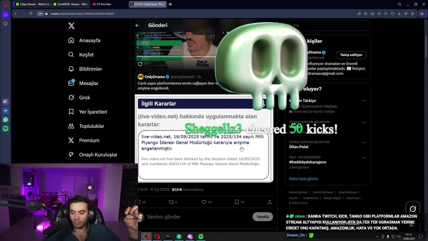
Task: Open Daha fazla göster link
Action: pos(304,179)
